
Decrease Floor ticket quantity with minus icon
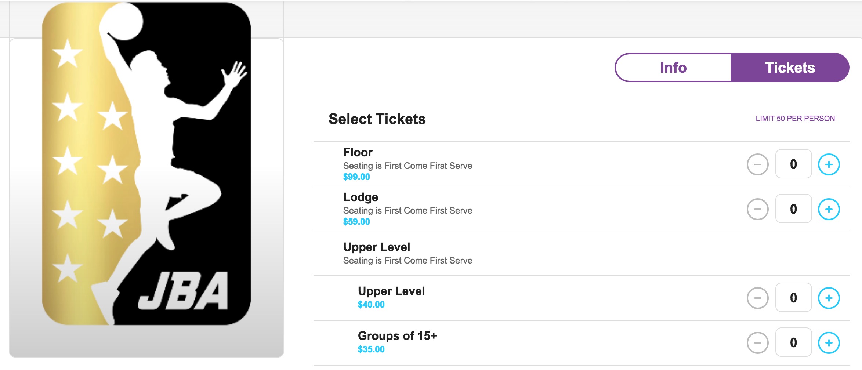click(757, 164)
